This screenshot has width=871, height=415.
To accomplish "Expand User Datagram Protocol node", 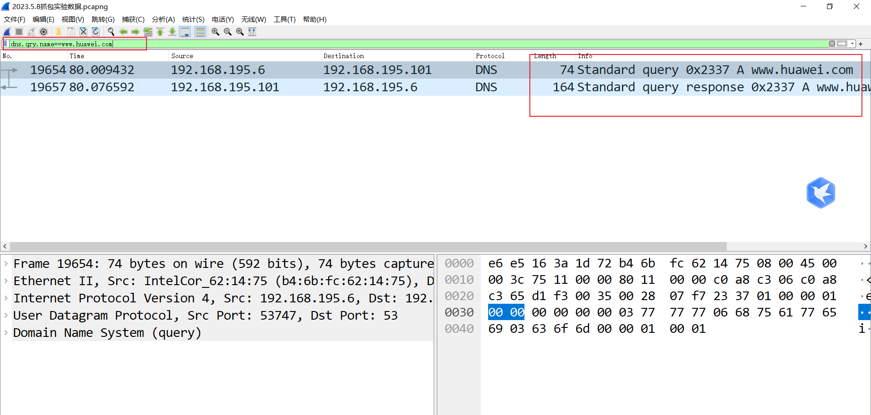I will 6,315.
